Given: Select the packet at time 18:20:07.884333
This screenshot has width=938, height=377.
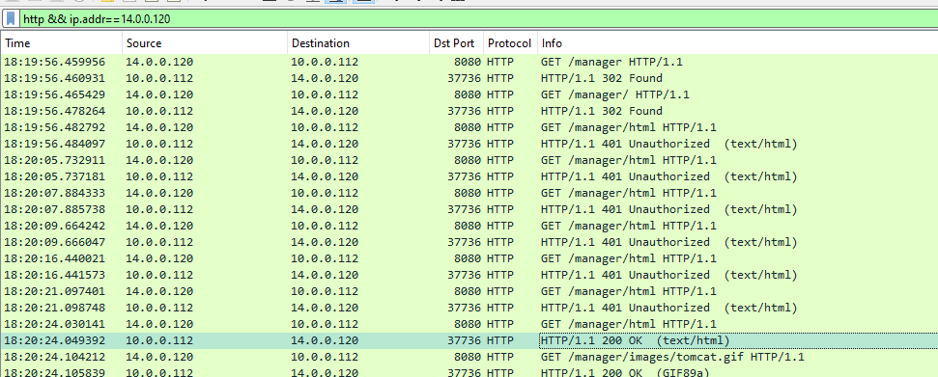Looking at the screenshot, I should point(469,193).
